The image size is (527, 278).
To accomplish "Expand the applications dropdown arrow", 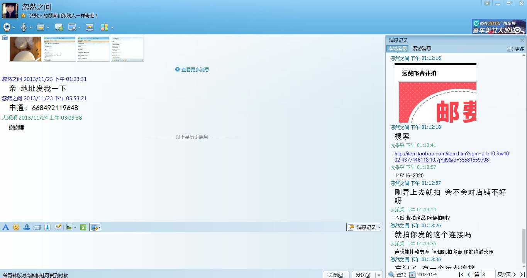I will click(x=112, y=28).
